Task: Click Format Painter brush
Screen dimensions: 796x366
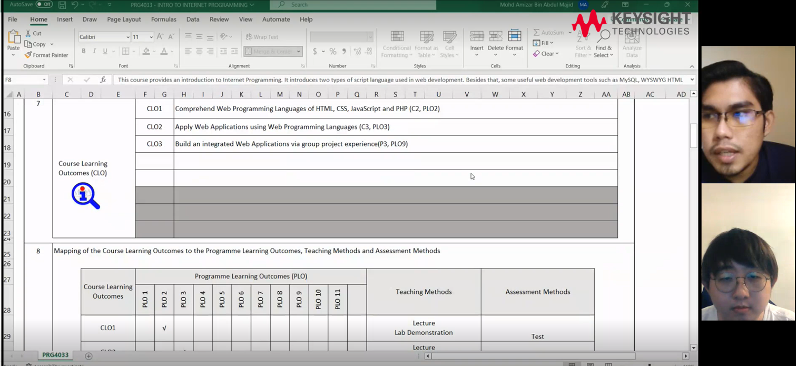Action: pos(46,55)
